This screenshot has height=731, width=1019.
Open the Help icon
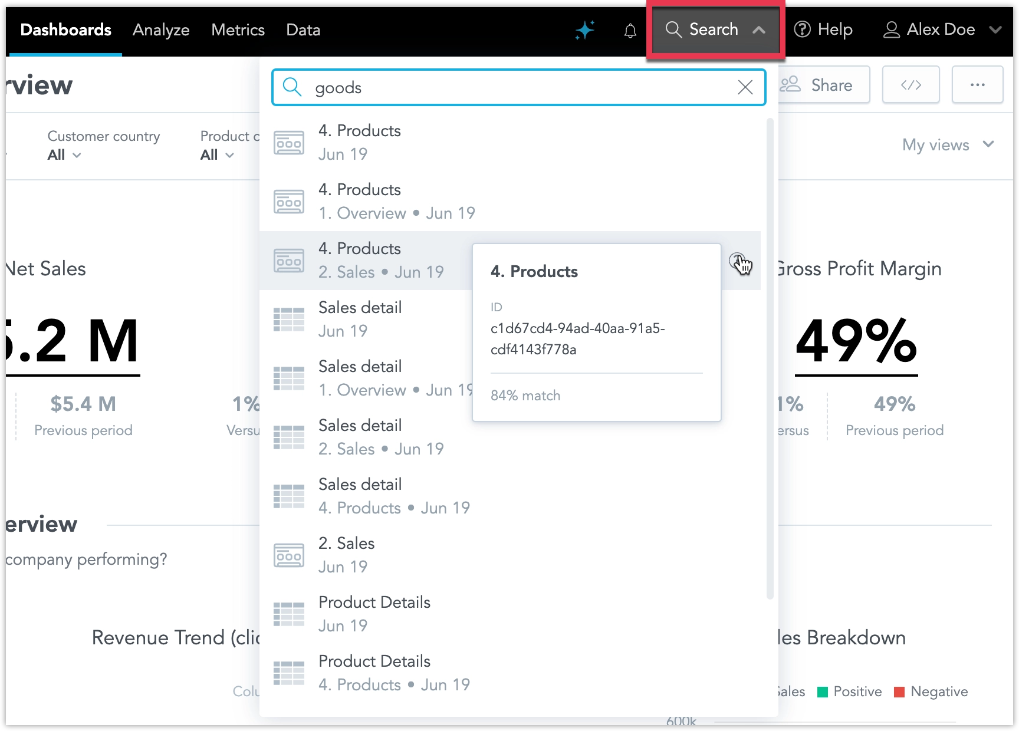[802, 29]
